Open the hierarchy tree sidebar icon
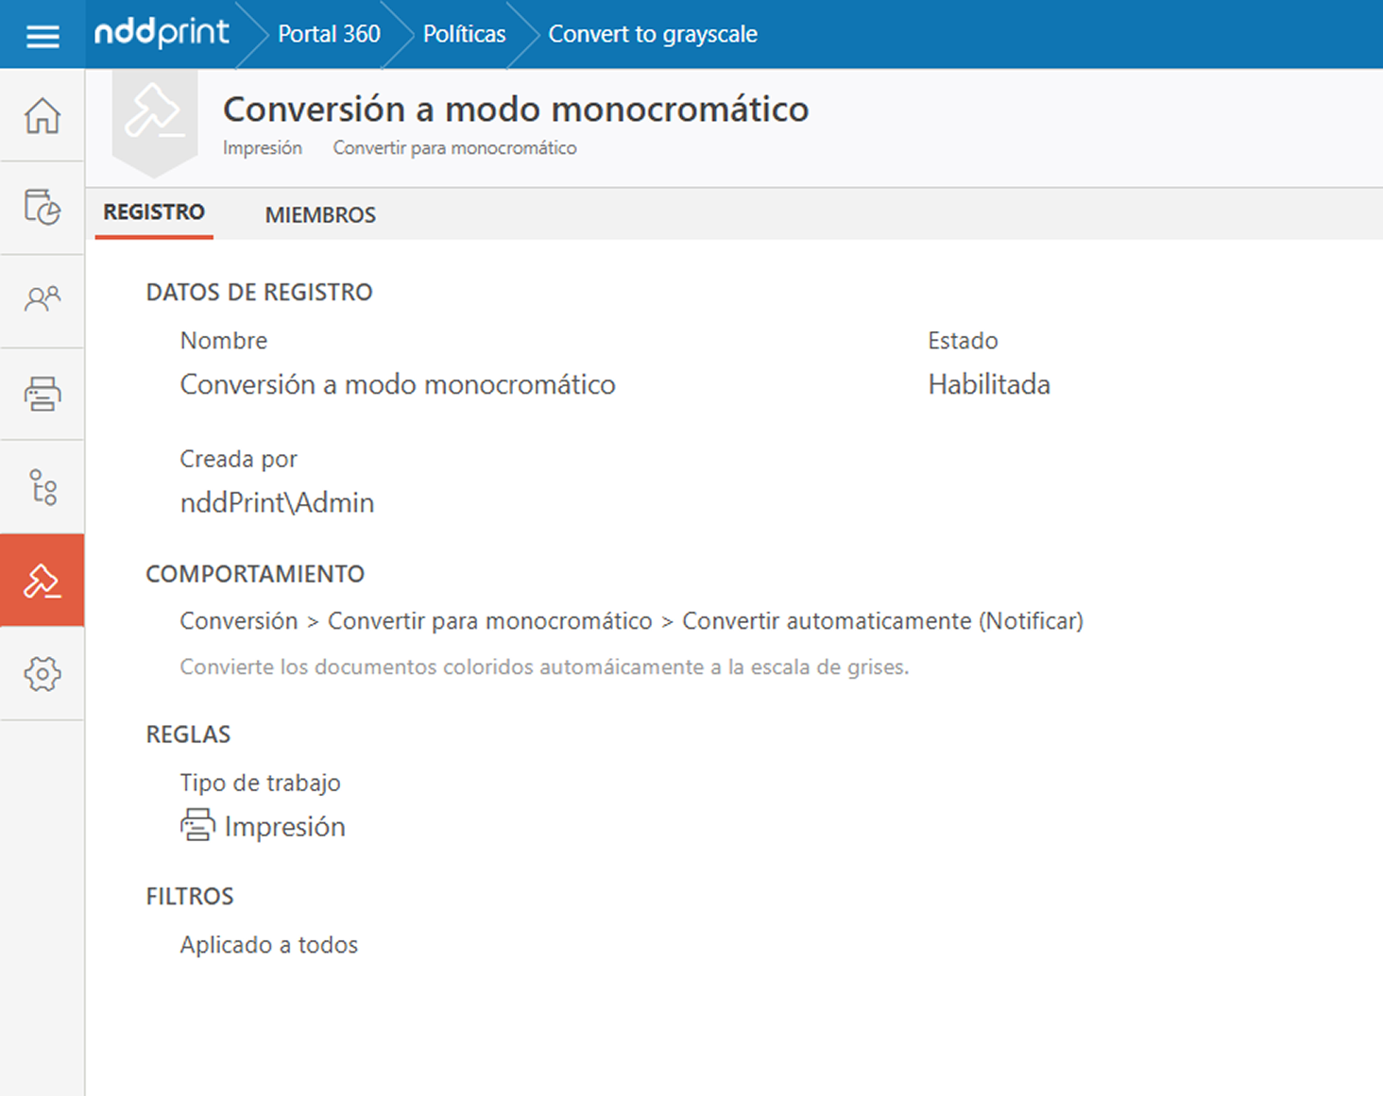This screenshot has height=1096, width=1383. point(43,487)
